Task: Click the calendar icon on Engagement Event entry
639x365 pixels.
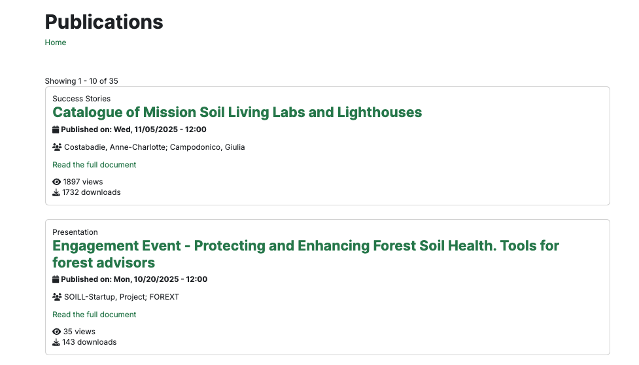Action: tap(56, 279)
